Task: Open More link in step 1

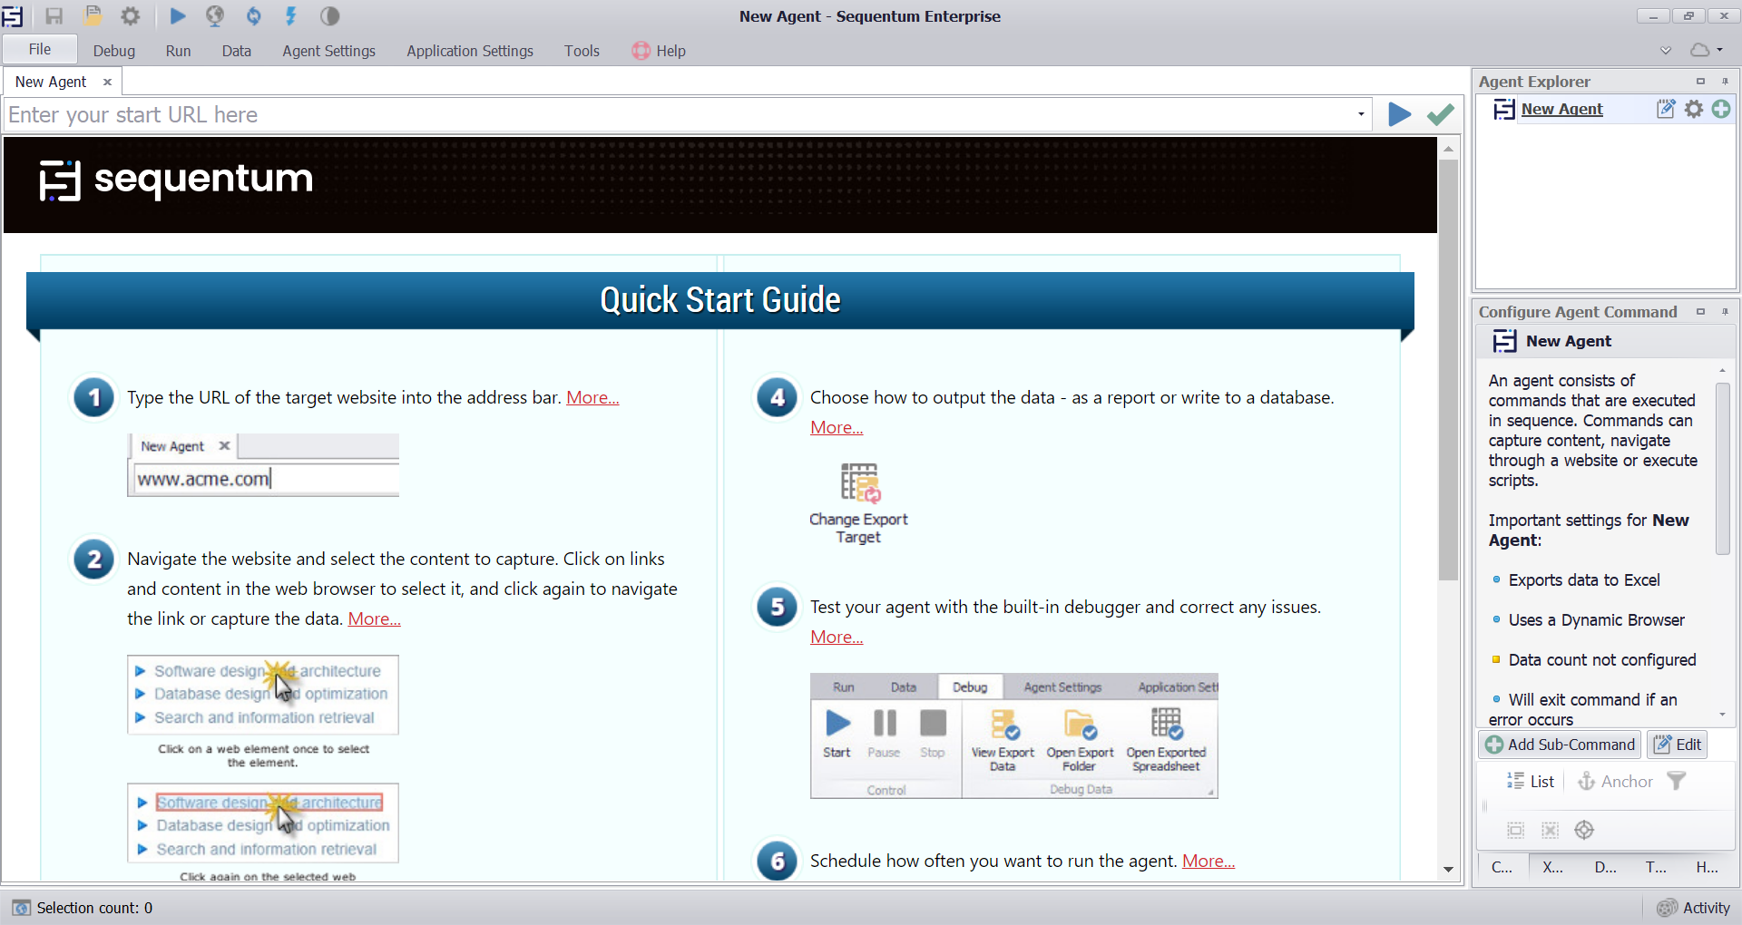Action: pyautogui.click(x=592, y=397)
